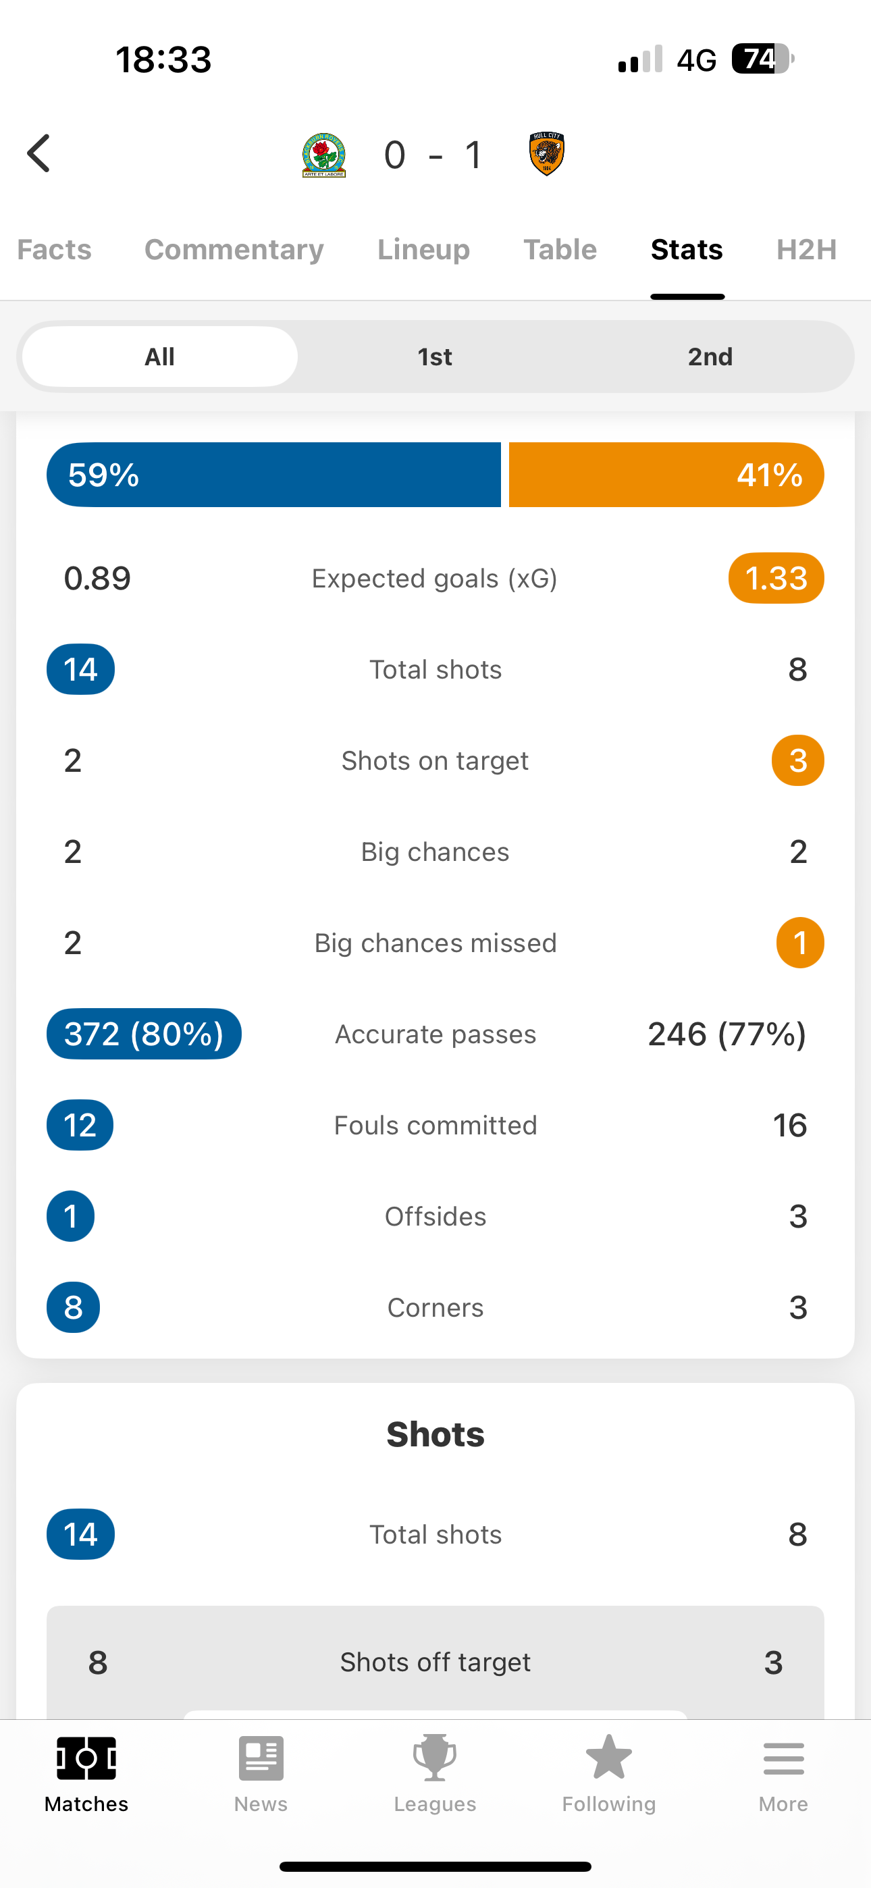Image resolution: width=871 pixels, height=1888 pixels.
Task: Open the Leagues trophy icon
Action: click(435, 1758)
